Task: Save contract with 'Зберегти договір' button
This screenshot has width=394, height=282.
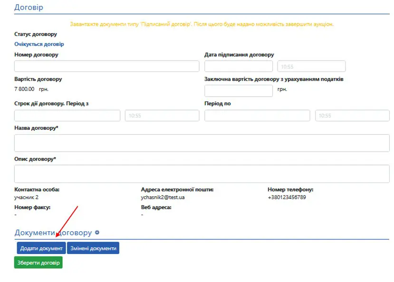Action: [x=38, y=263]
